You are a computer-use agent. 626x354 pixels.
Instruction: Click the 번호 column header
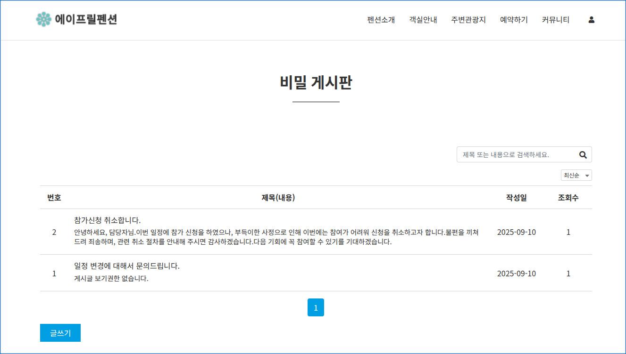[54, 198]
